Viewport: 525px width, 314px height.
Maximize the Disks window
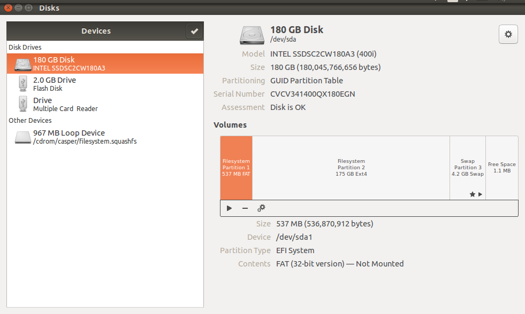click(29, 7)
